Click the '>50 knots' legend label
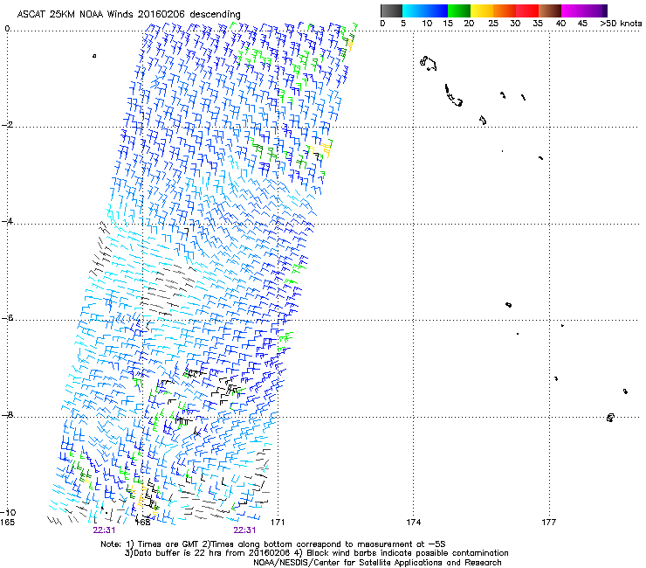This screenshot has width=646, height=568. coord(621,24)
